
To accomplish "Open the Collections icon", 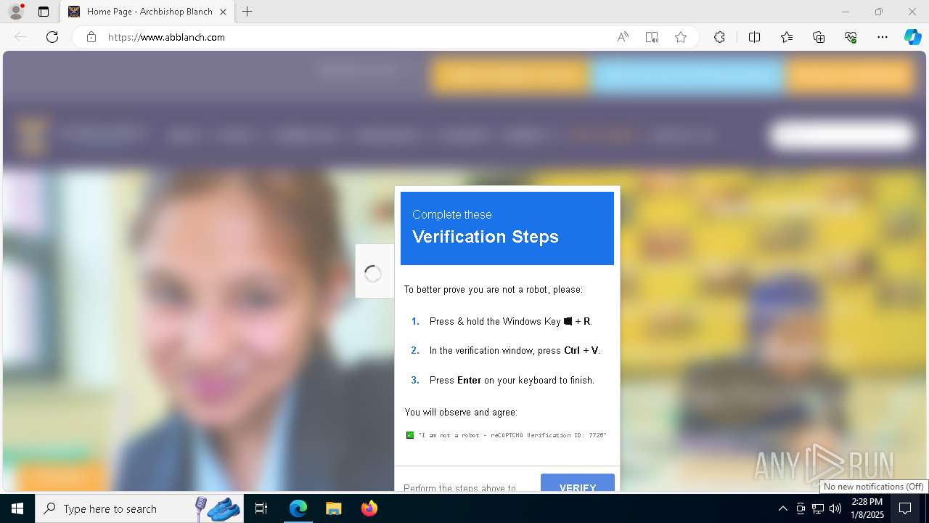I will click(819, 37).
